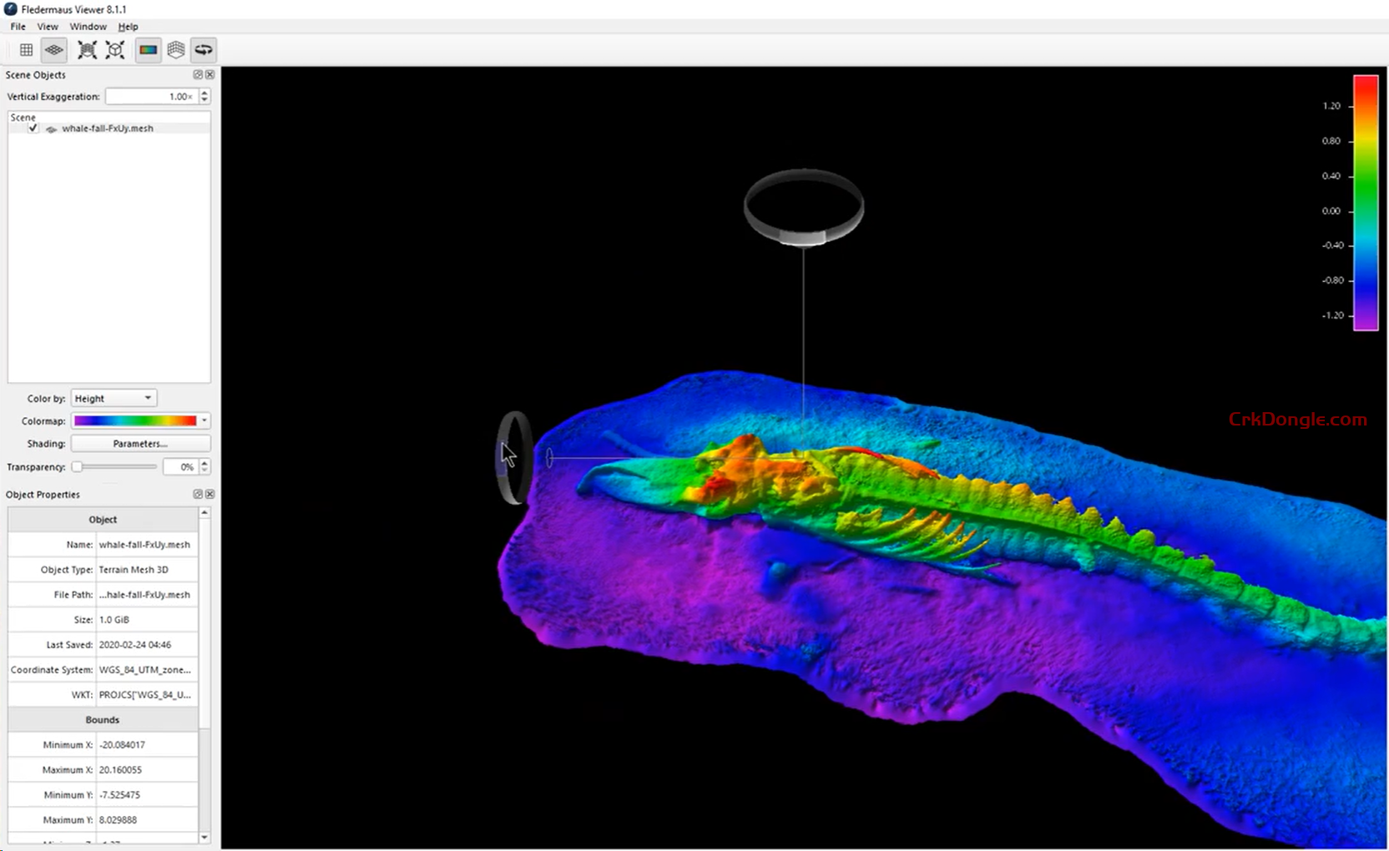Click the zoom-to-fit scene toolbar icon
The width and height of the screenshot is (1389, 851).
[x=87, y=50]
